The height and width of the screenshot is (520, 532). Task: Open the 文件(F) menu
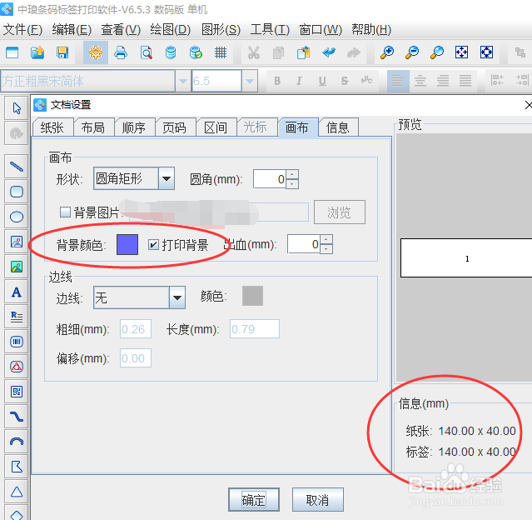(22, 30)
